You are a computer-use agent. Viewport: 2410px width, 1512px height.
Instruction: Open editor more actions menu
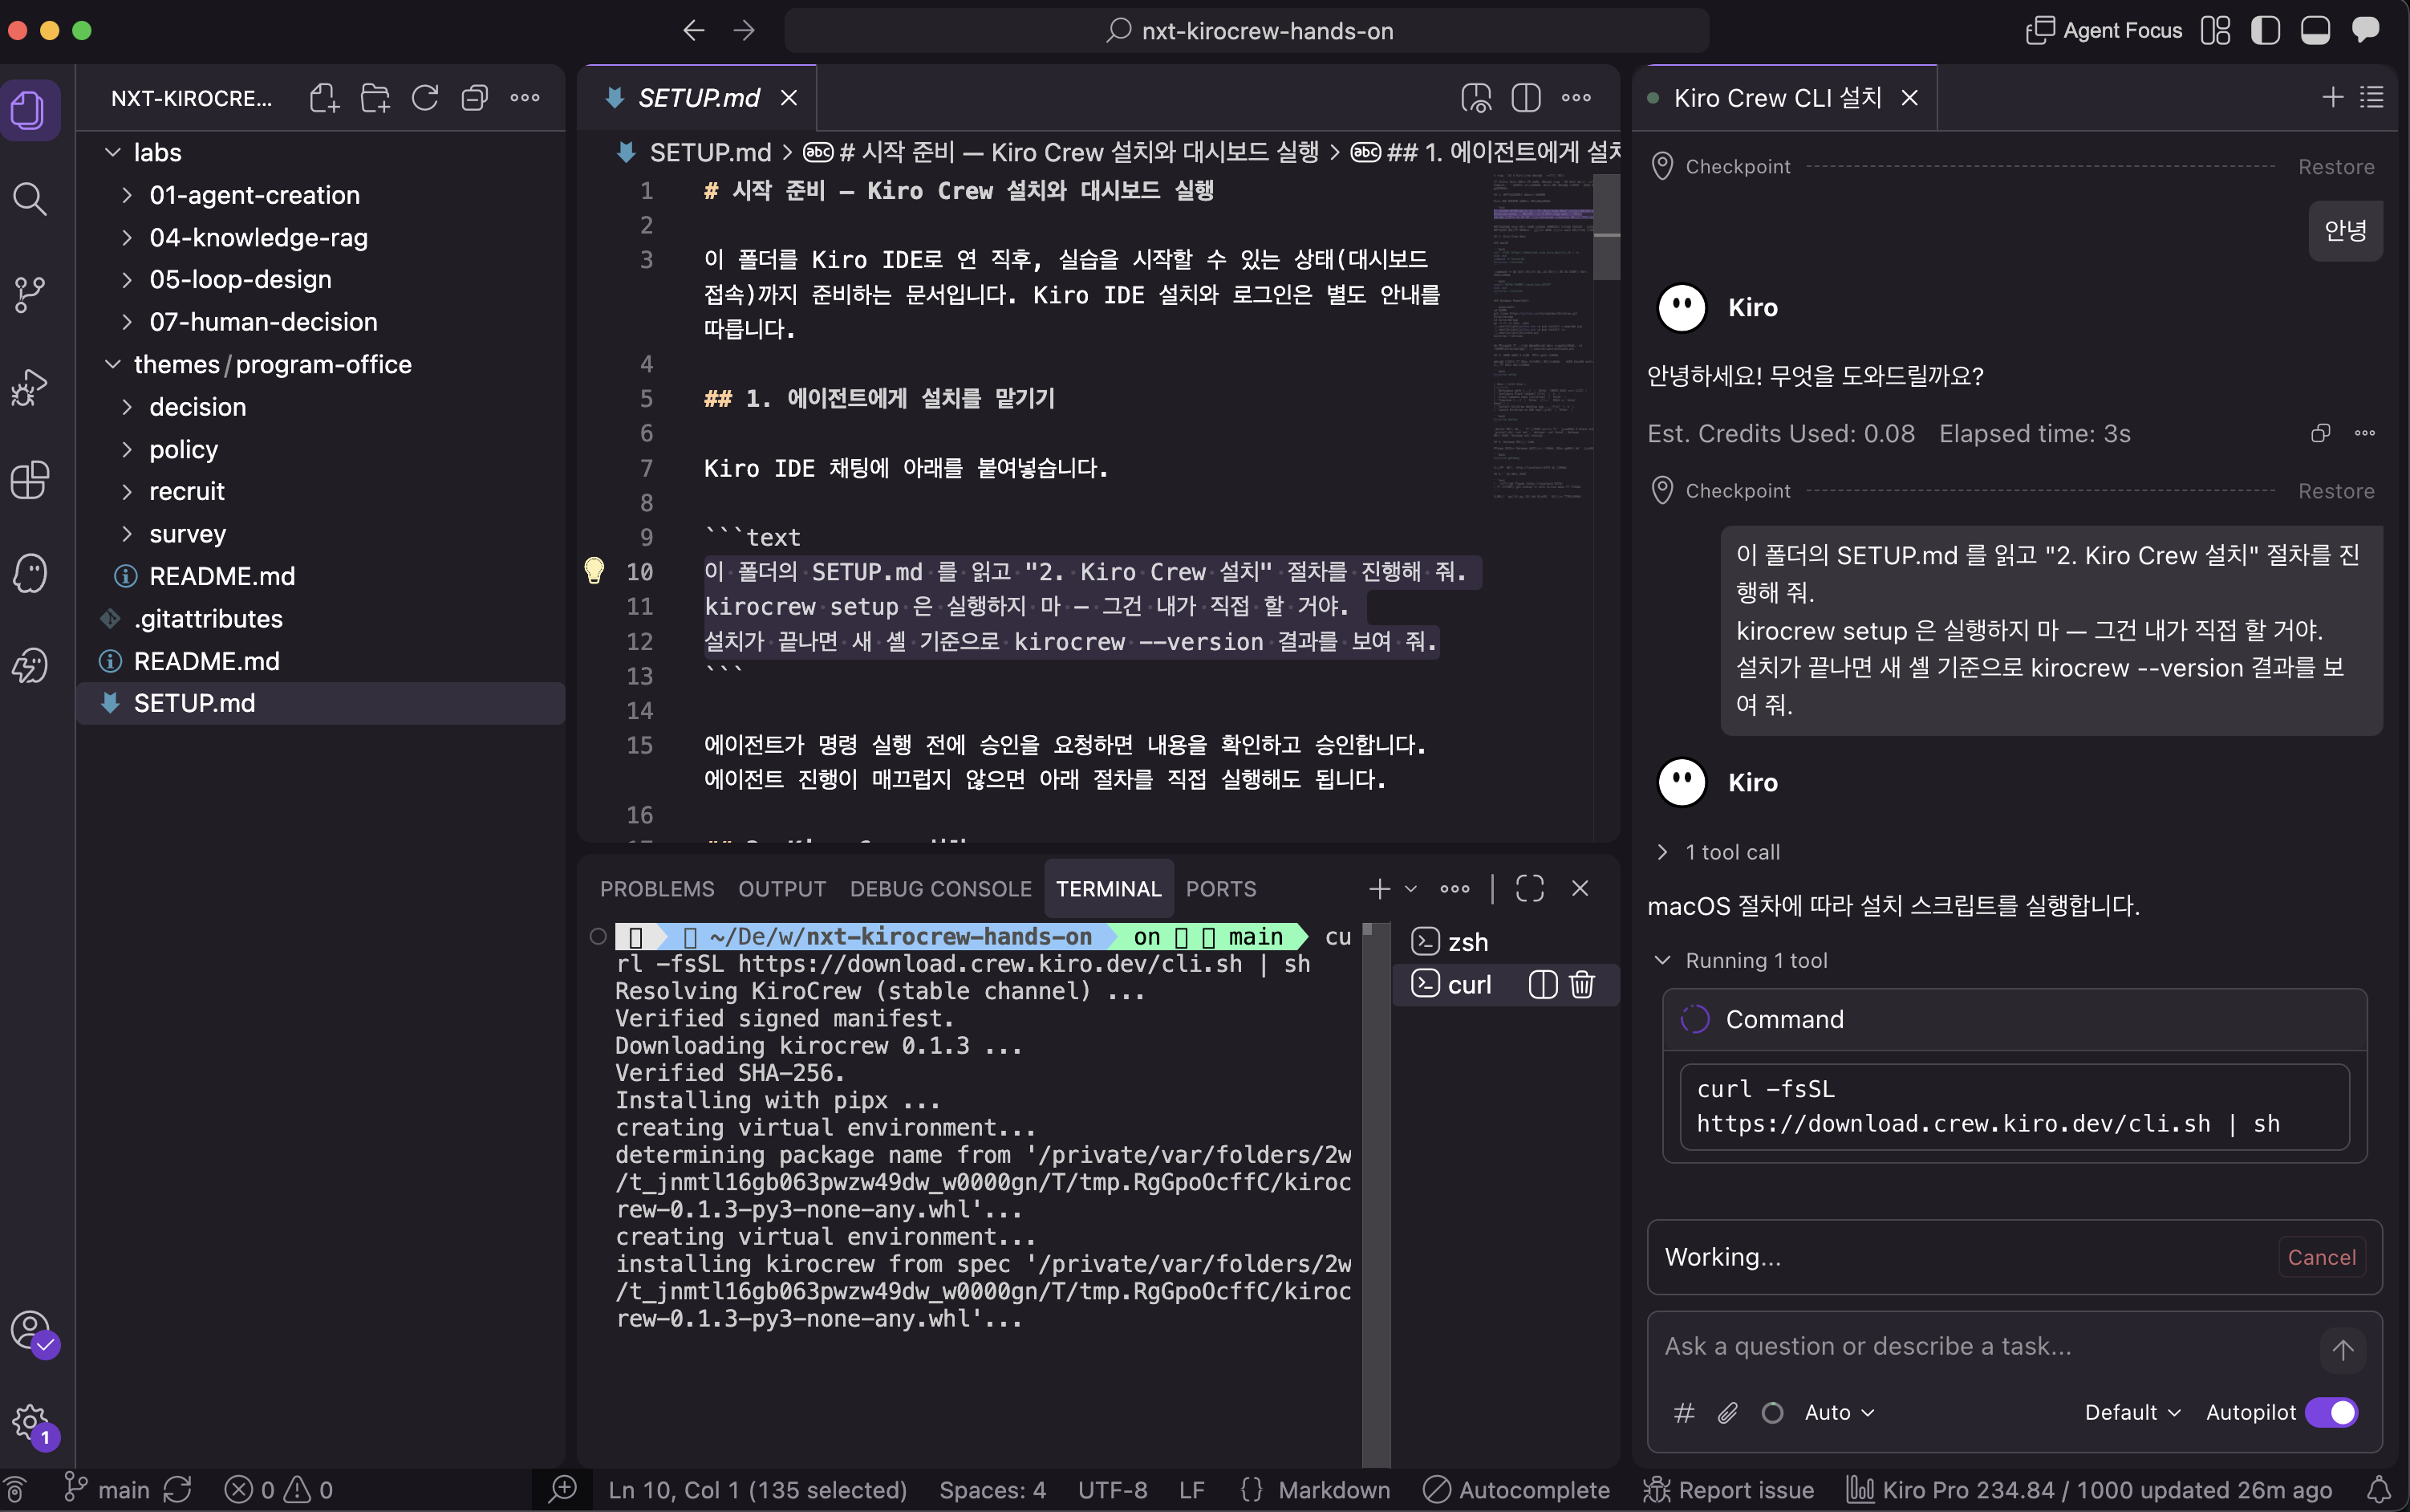1576,98
